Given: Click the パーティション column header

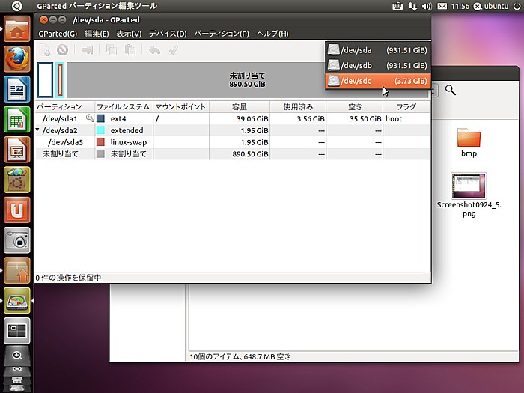Looking at the screenshot, I should pyautogui.click(x=65, y=107).
